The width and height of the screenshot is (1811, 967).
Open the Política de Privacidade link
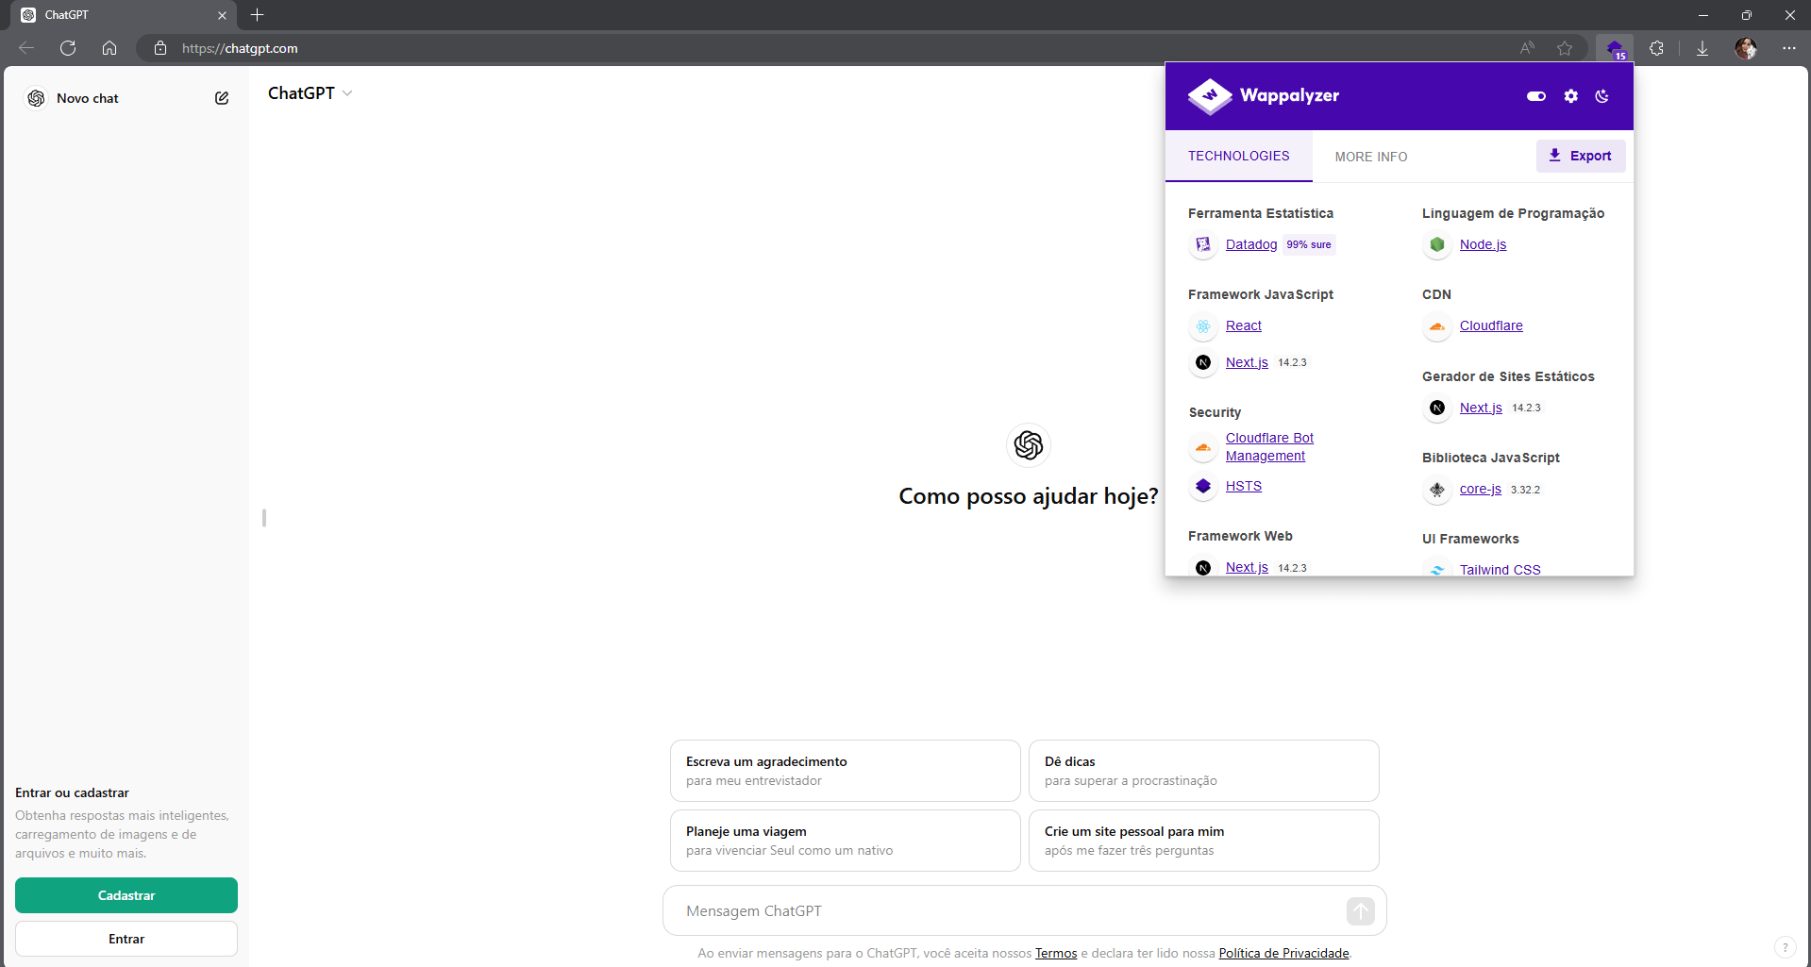coord(1283,954)
